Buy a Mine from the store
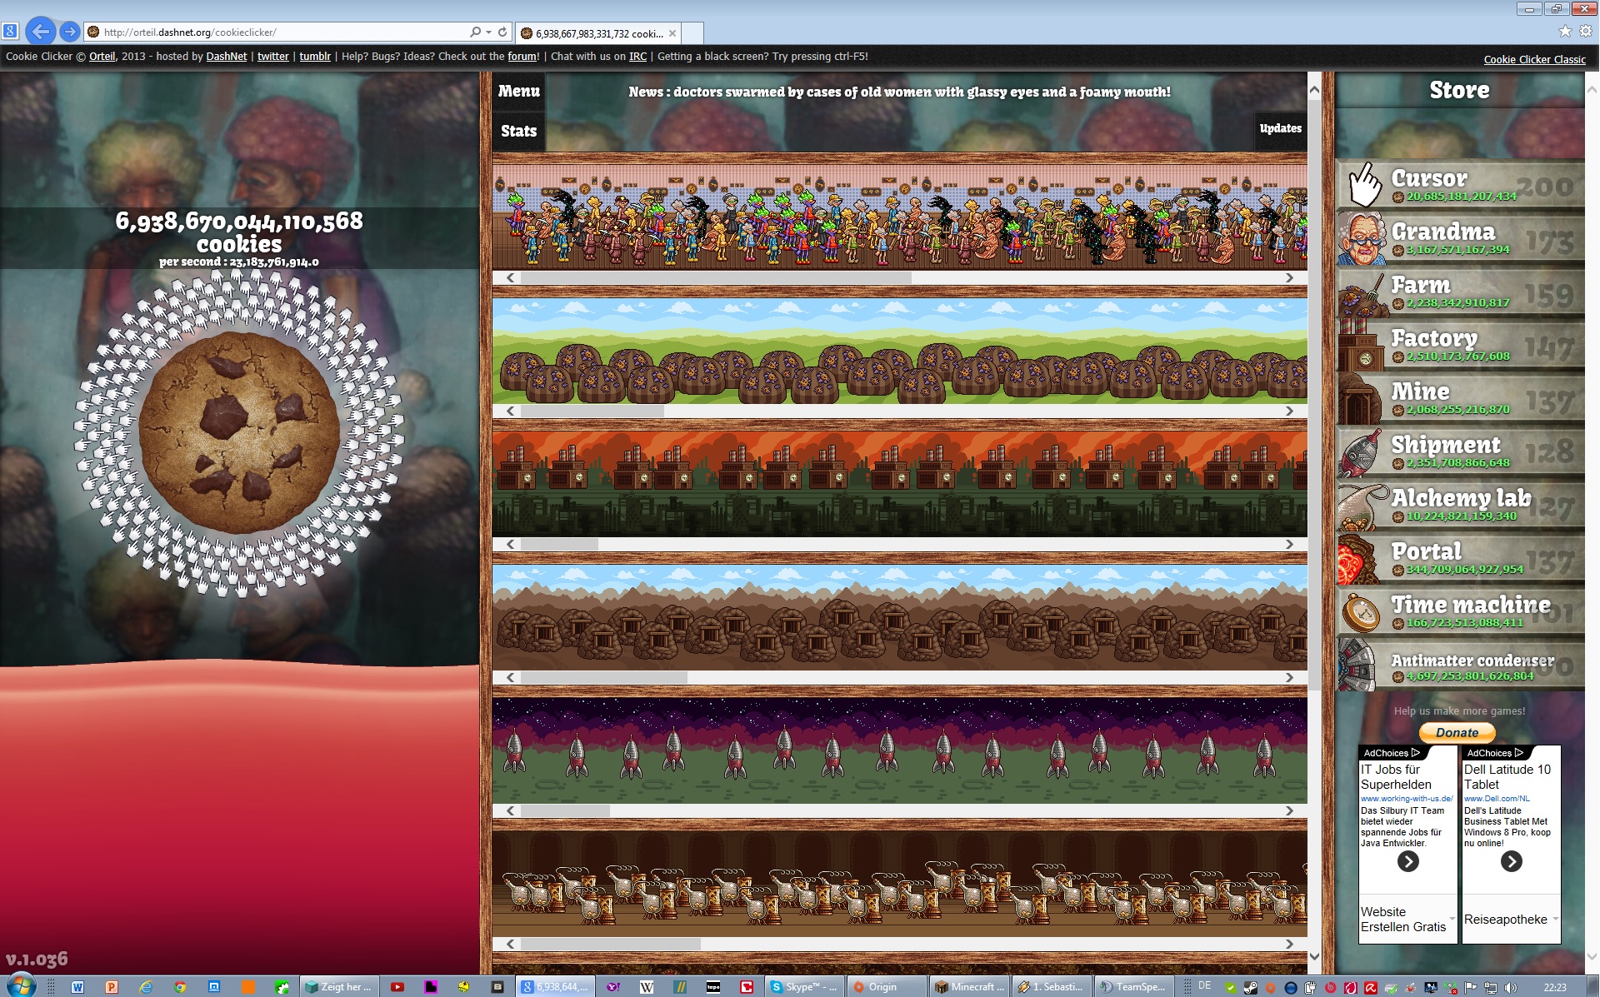 coord(1460,398)
